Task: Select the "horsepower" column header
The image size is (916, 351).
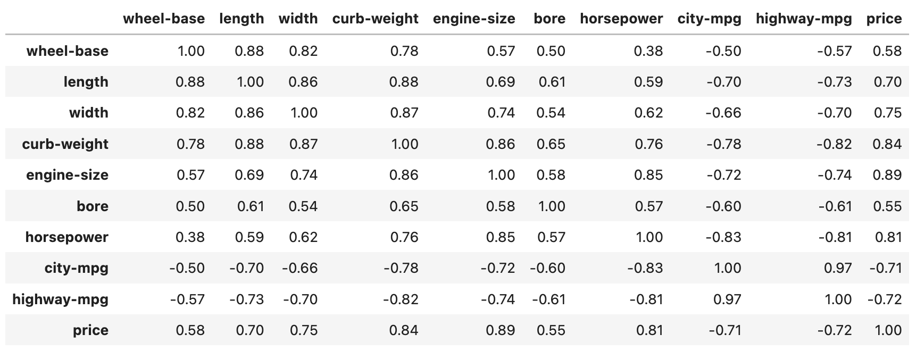Action: point(621,19)
